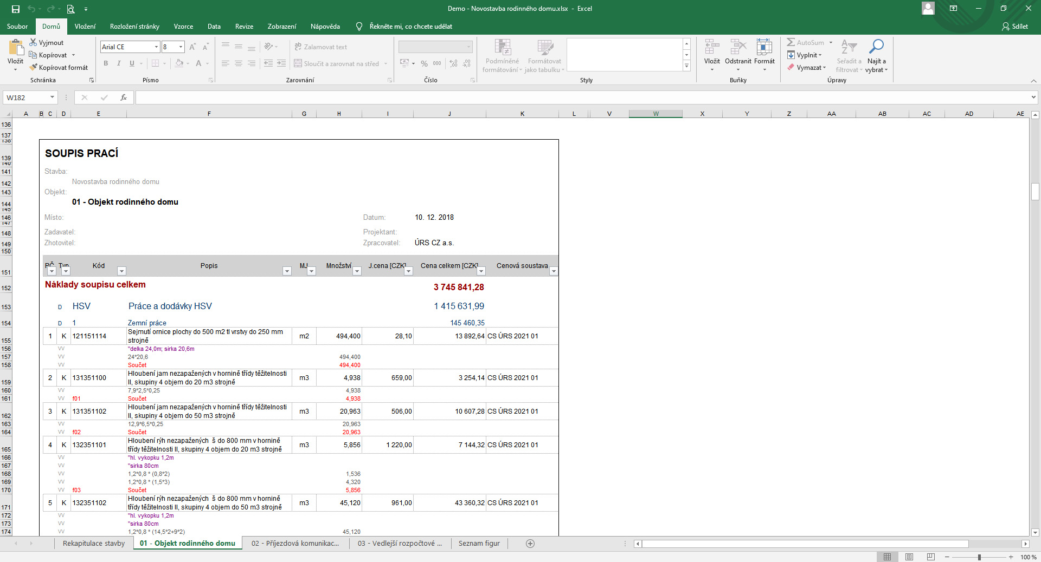Screen dimensions: 1041x562
Task: Click the Insert Function fx icon
Action: coord(124,97)
